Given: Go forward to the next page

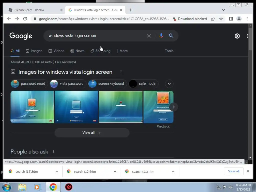Looking at the screenshot, I should 17,19.
